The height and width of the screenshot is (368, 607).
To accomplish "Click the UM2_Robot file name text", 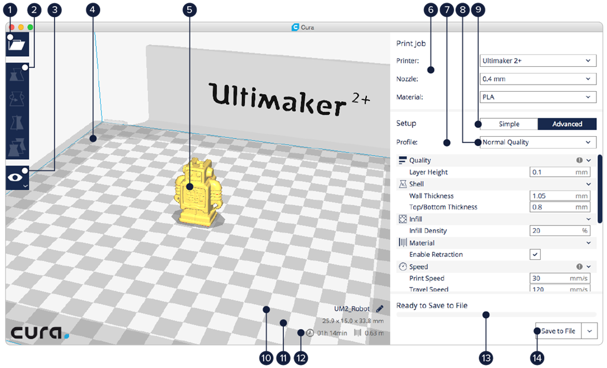I will point(352,309).
